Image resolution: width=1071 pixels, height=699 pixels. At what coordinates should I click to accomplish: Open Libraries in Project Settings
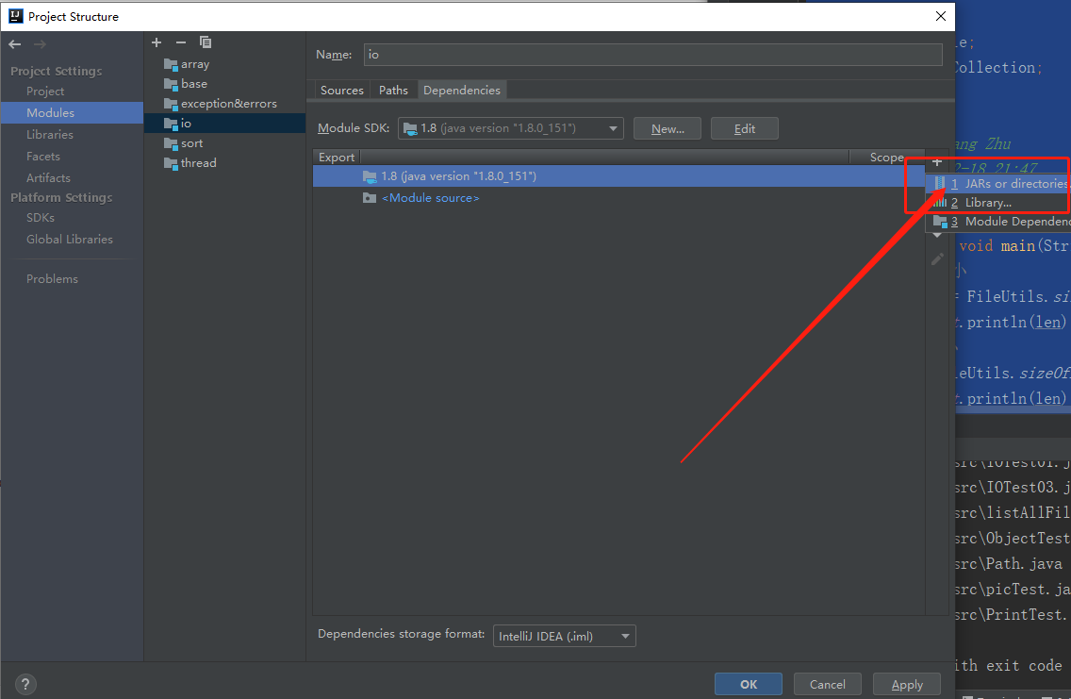[50, 135]
